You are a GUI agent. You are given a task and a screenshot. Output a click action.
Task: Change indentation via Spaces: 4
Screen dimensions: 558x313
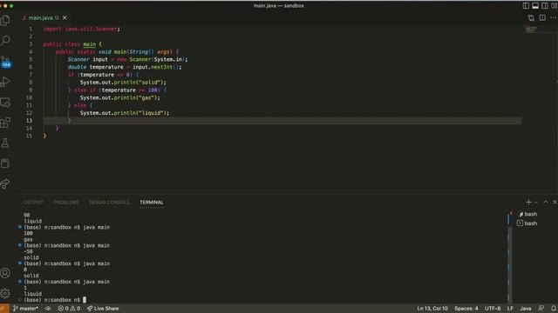466,309
